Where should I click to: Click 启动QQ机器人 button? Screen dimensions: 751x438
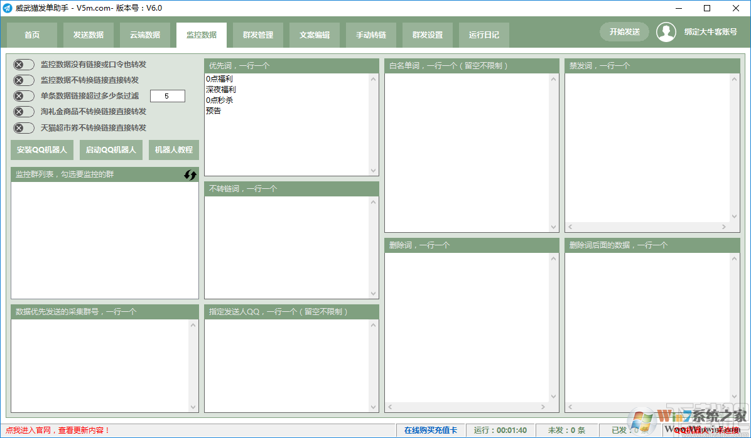[x=111, y=150]
